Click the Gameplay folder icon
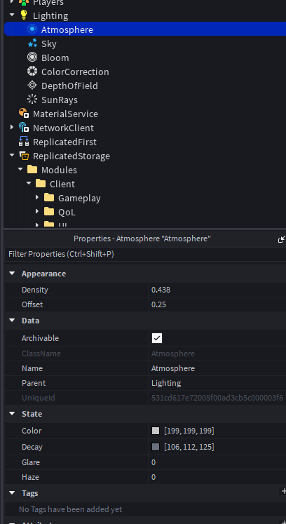Screen dimensions: 286x524 click(x=49, y=198)
